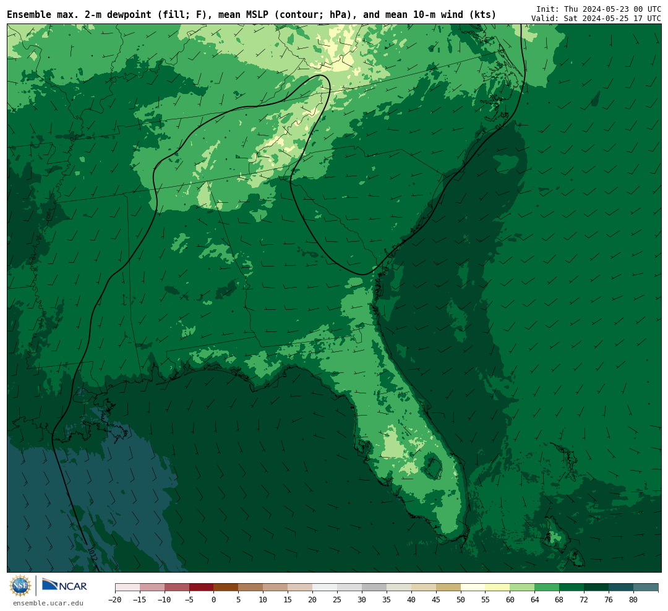668x611 pixels.
Task: Click the colorbar tick label 72
Action: [x=584, y=599]
